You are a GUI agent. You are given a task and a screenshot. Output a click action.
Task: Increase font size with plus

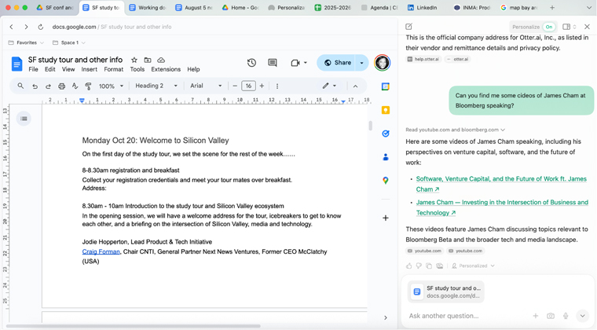[262, 86]
